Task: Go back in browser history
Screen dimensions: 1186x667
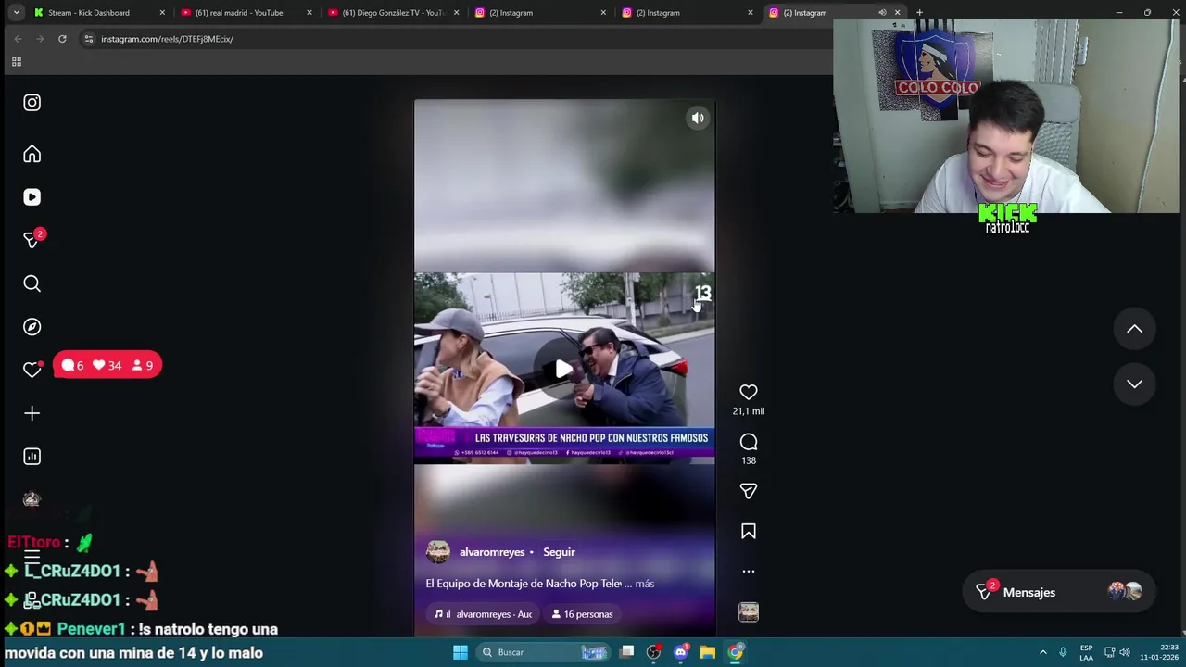Action: (x=18, y=39)
